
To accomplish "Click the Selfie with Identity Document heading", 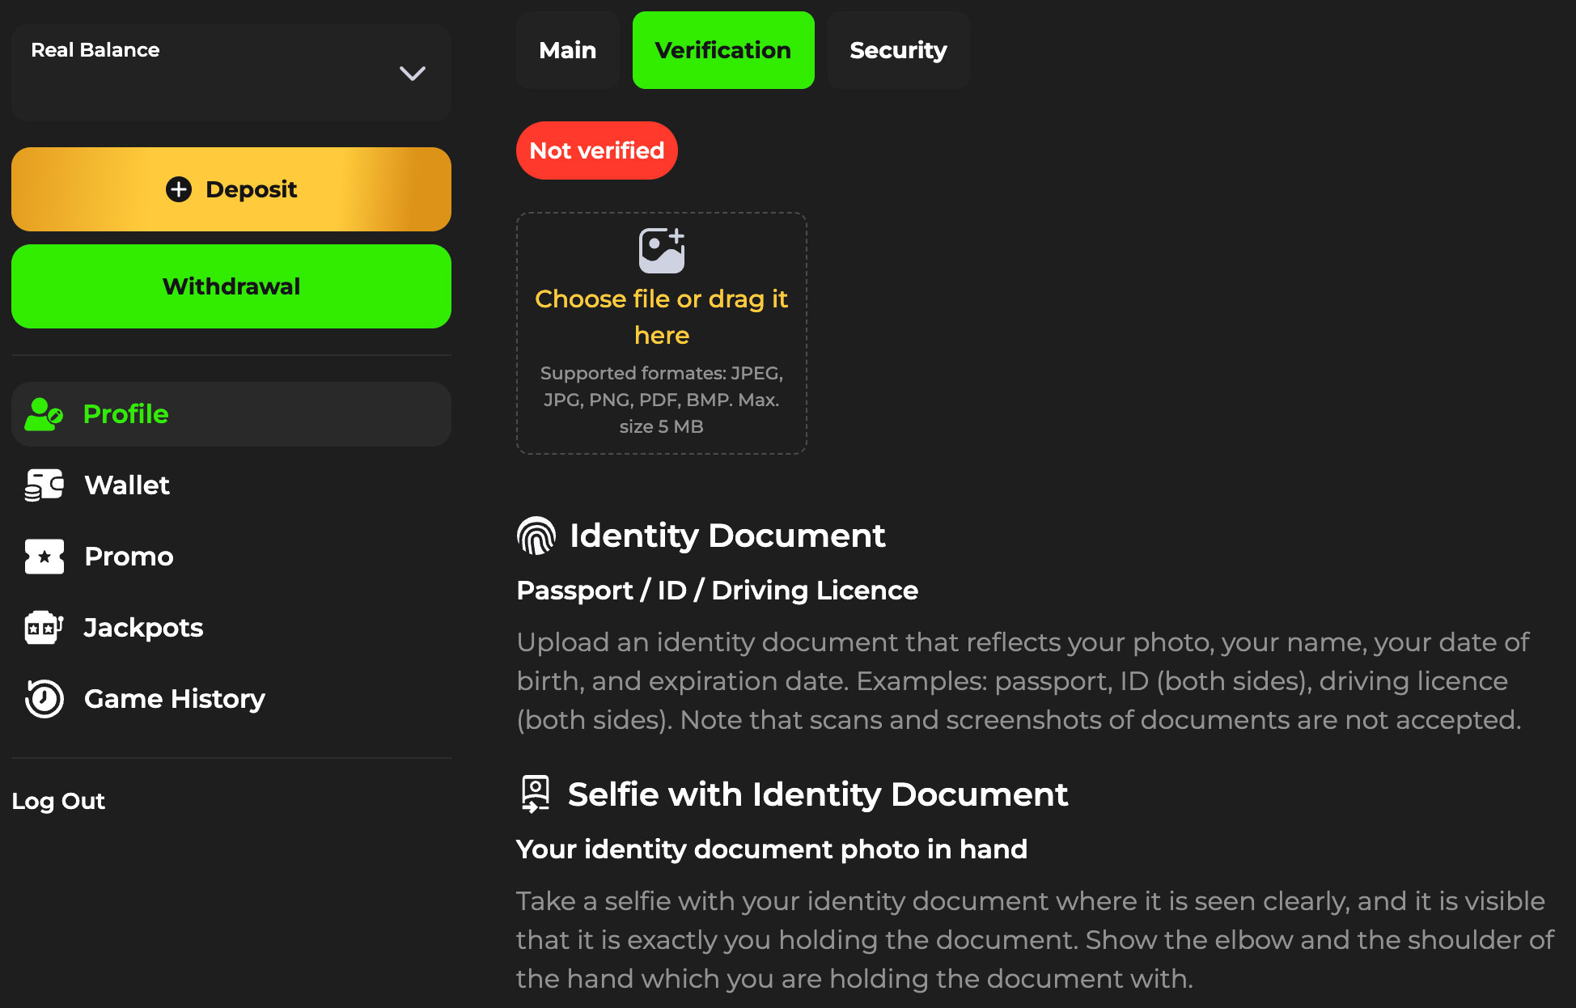I will tap(818, 794).
